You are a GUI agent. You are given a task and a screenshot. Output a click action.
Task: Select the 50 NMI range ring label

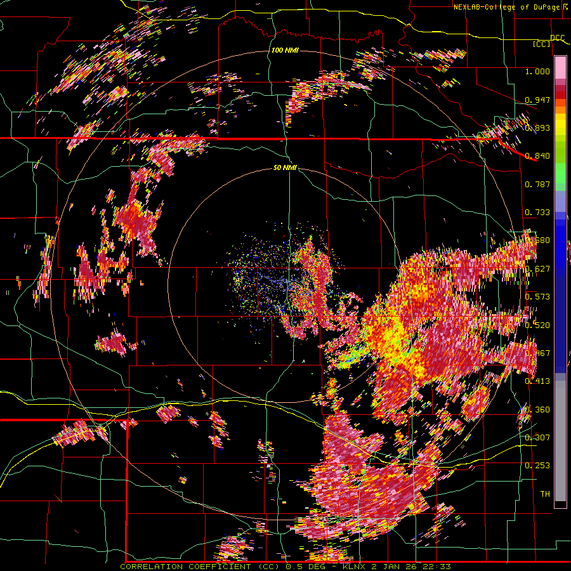[285, 168]
